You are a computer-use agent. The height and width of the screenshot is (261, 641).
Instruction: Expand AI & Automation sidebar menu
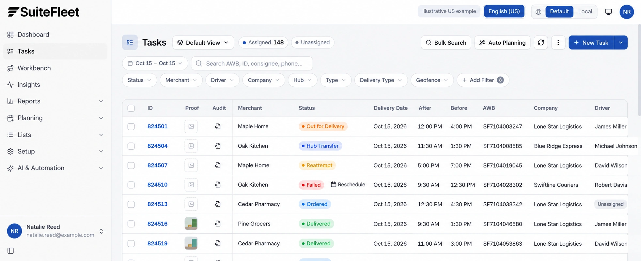tap(55, 168)
